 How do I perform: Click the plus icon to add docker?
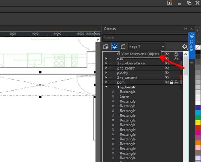click(x=192, y=62)
